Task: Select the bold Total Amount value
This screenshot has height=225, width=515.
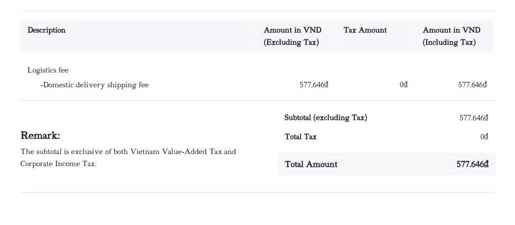Action: (x=472, y=164)
